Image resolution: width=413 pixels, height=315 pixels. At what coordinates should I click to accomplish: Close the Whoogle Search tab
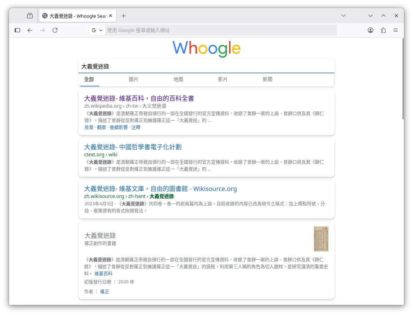tap(111, 16)
